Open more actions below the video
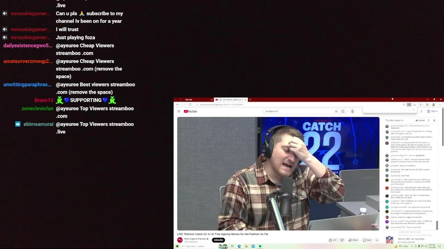 point(377,240)
